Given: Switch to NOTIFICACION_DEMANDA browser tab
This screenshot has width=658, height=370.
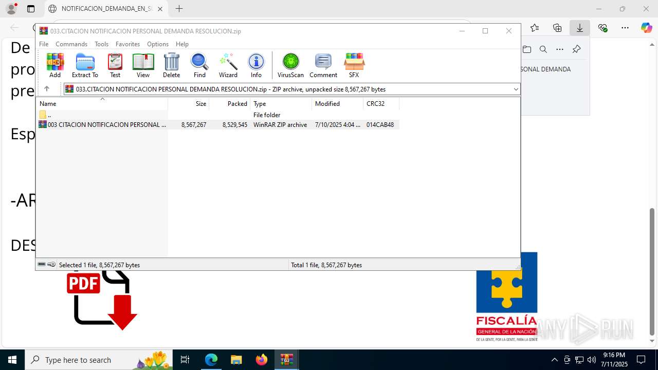Looking at the screenshot, I should [106, 9].
